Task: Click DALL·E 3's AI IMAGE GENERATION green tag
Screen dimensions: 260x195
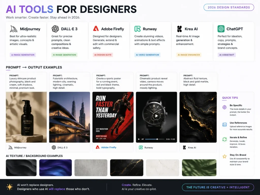Action: point(64,55)
